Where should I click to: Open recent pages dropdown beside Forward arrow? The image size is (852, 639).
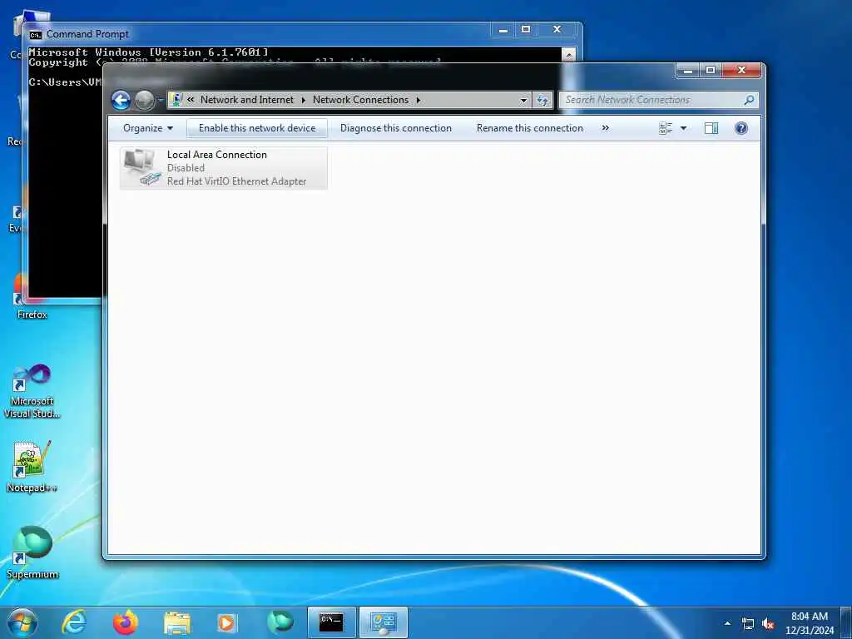(x=161, y=100)
